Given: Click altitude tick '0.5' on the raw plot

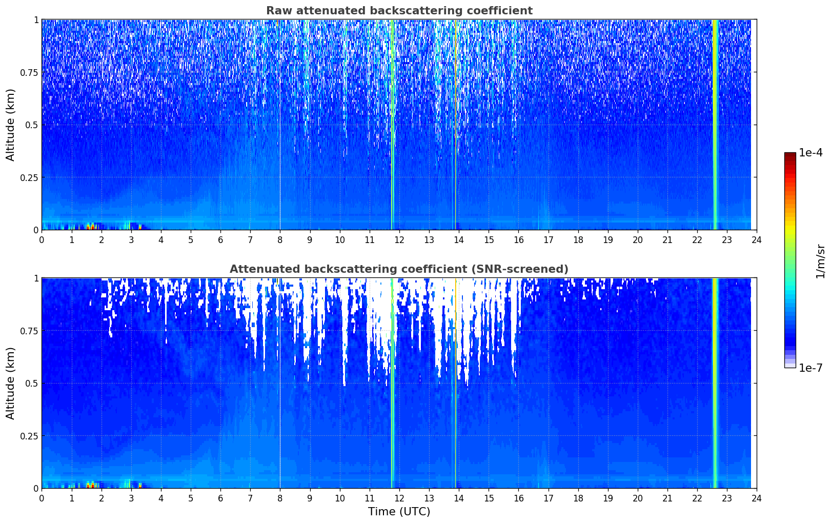Looking at the screenshot, I should point(32,125).
